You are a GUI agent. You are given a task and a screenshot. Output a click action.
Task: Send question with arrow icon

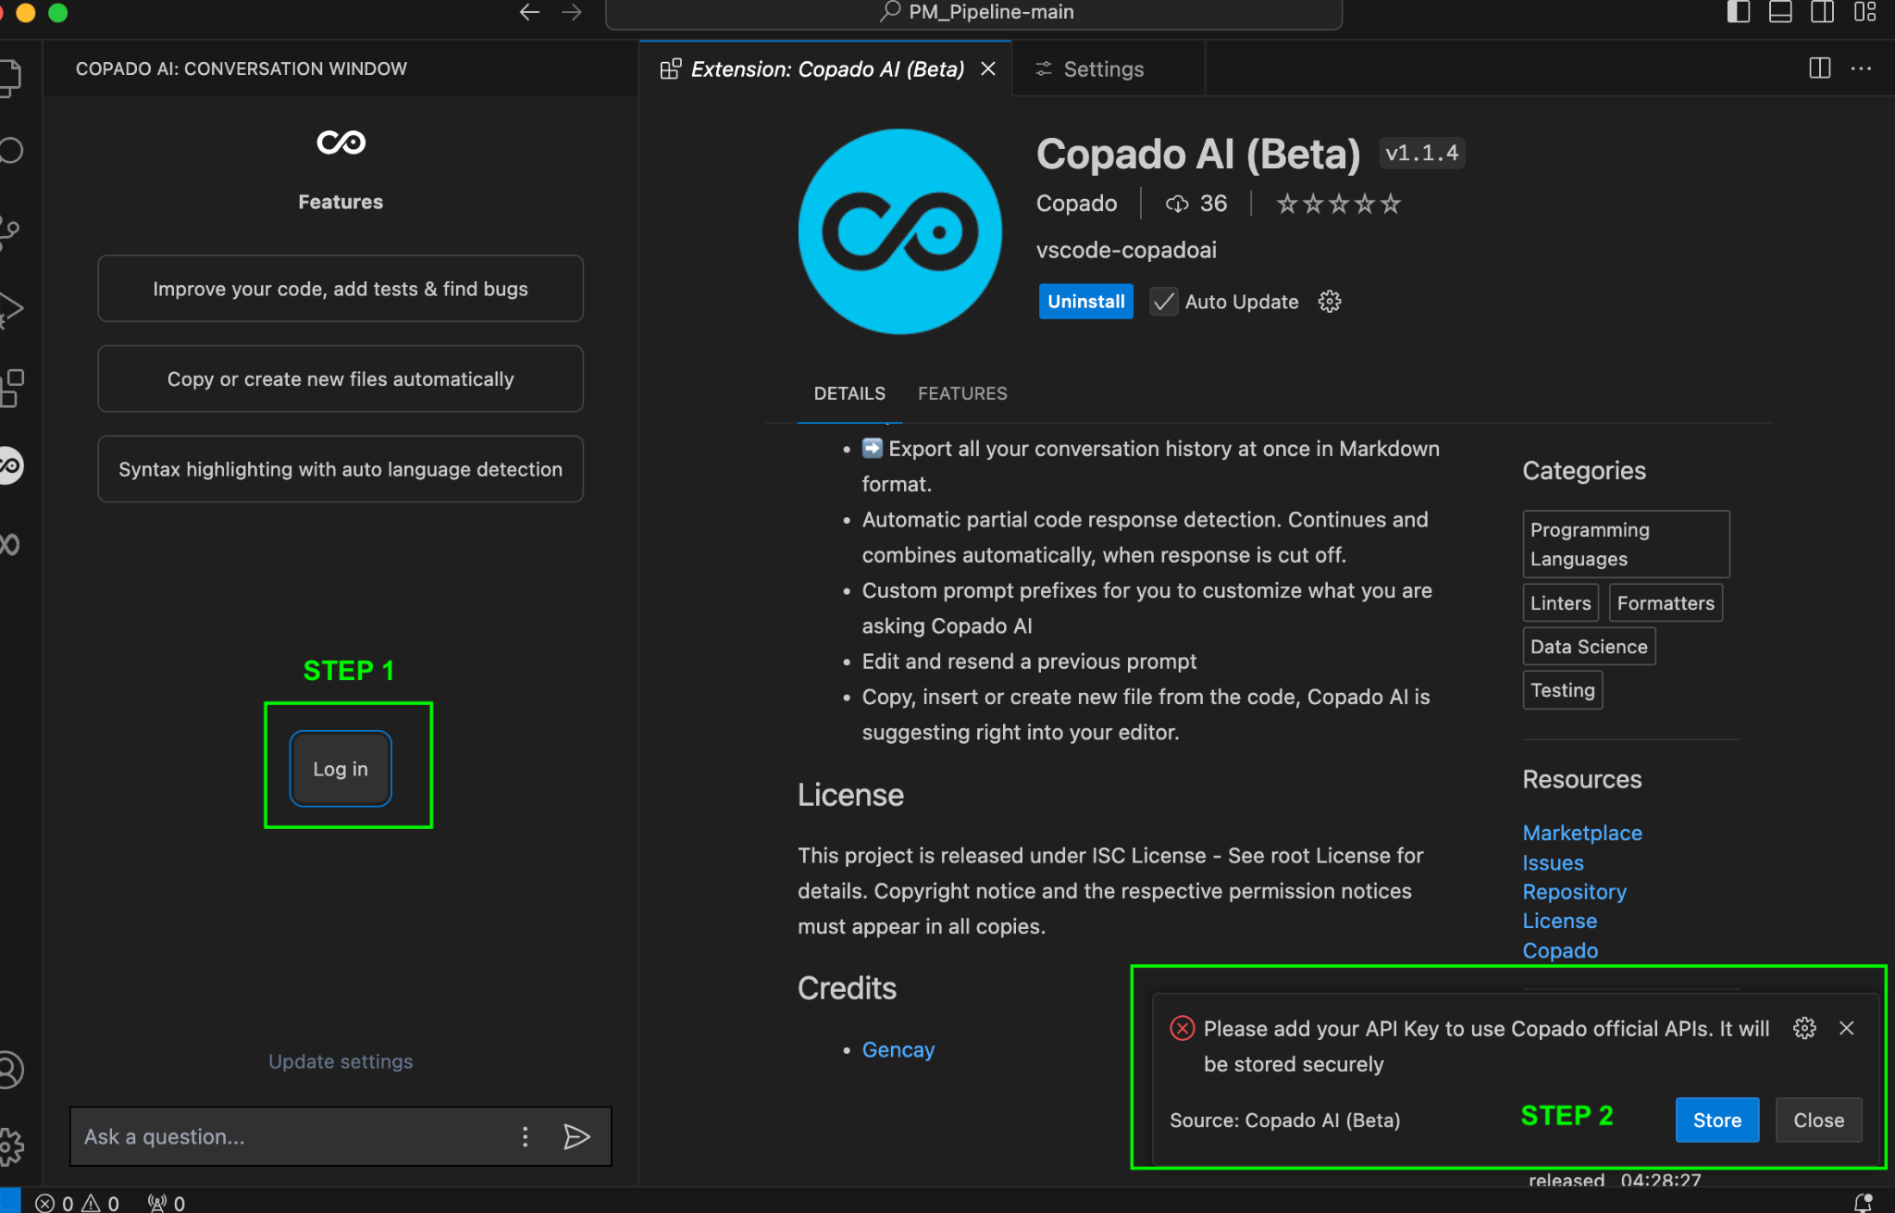pos(576,1136)
